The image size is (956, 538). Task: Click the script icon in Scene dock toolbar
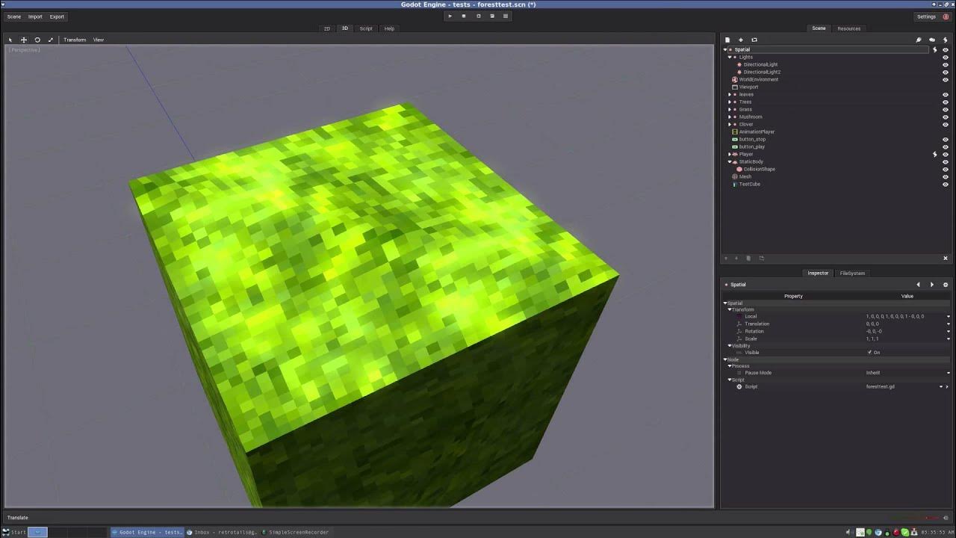pyautogui.click(x=945, y=40)
